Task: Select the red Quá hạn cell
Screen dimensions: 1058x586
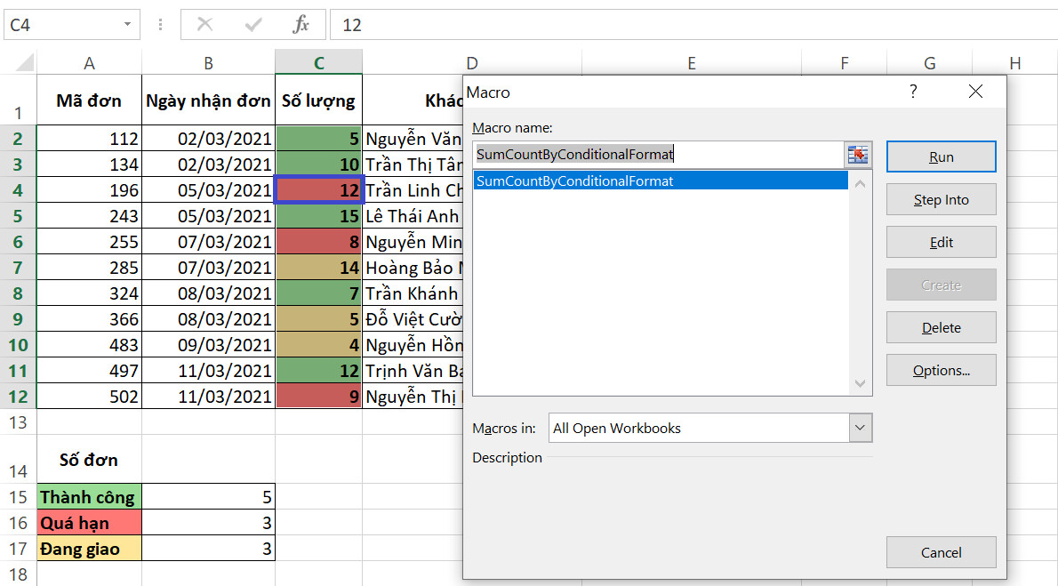Action: click(89, 522)
